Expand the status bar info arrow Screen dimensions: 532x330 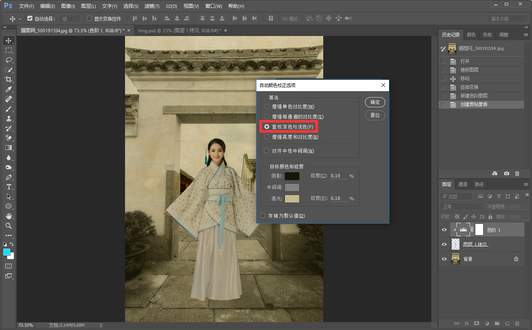(101, 325)
